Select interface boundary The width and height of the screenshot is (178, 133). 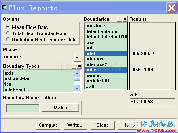click(x=106, y=59)
